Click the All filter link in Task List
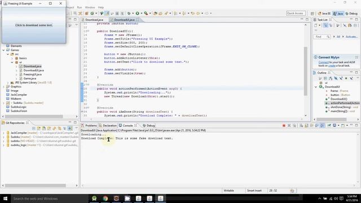 [x=338, y=37]
